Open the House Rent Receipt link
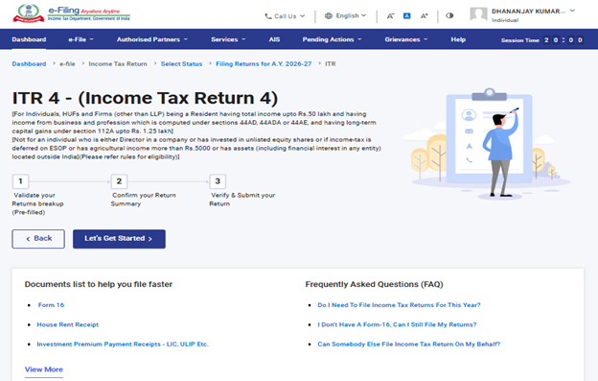Image resolution: width=598 pixels, height=381 pixels. (67, 324)
